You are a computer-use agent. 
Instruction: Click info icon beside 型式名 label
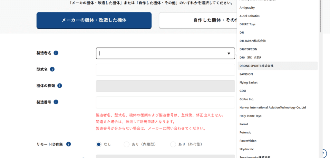[x=52, y=69]
